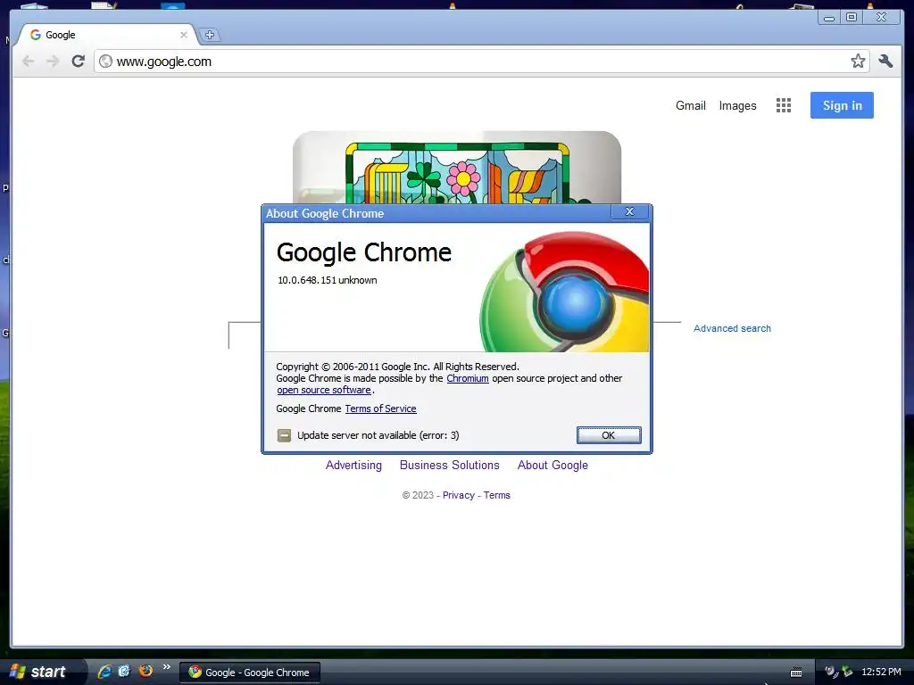The width and height of the screenshot is (914, 685).
Task: Click the Google Chrome taskbar button
Action: [x=250, y=673]
